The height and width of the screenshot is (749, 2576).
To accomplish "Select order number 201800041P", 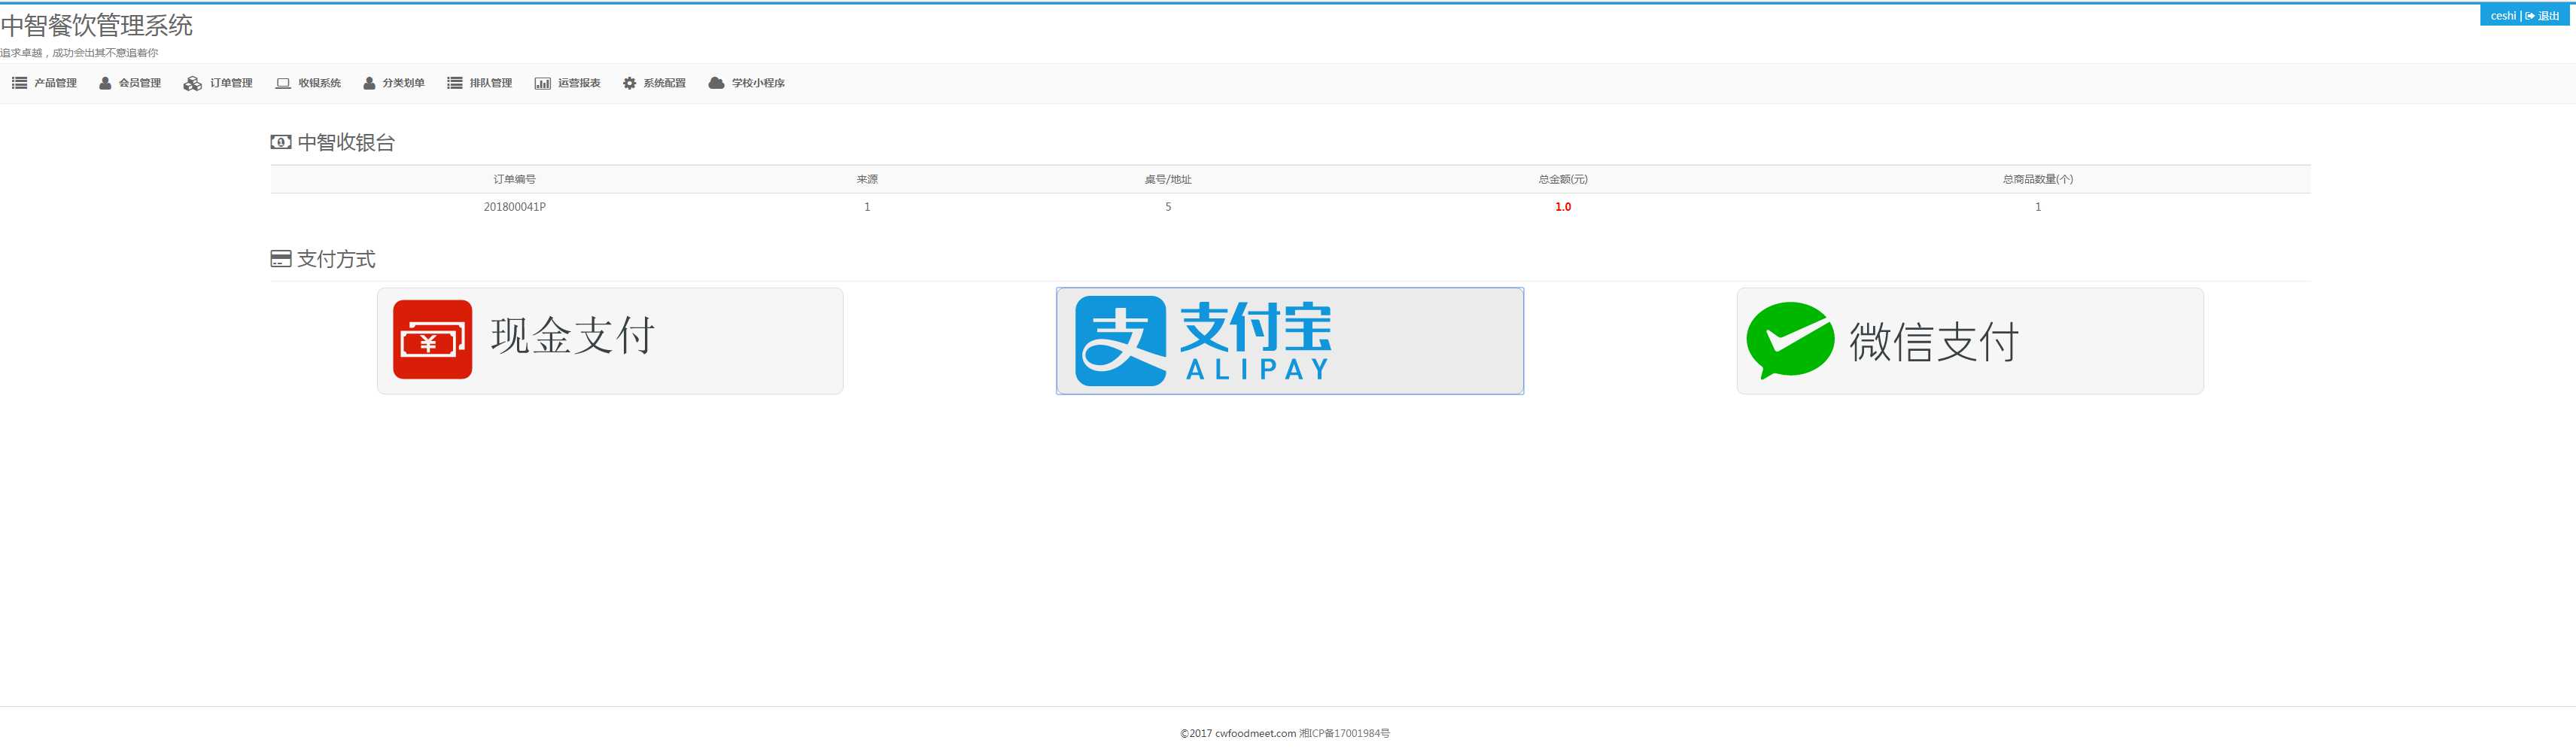I will pos(514,207).
